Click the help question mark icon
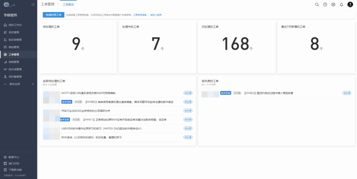Image resolution: width=357 pixels, height=179 pixels. (x=325, y=5)
